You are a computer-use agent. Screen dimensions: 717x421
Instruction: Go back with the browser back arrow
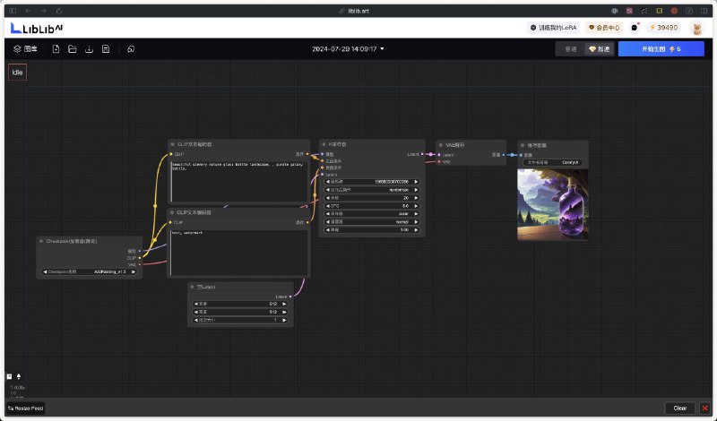point(29,11)
